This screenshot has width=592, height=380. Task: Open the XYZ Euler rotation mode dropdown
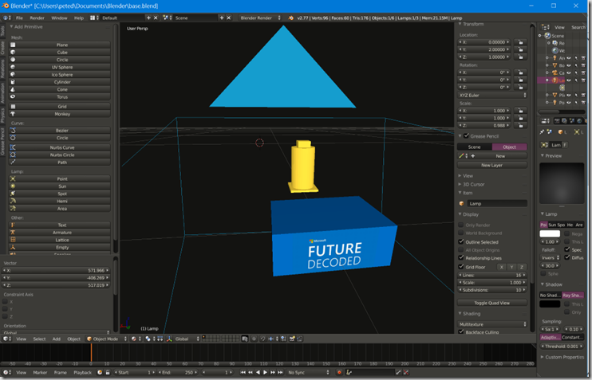(492, 96)
